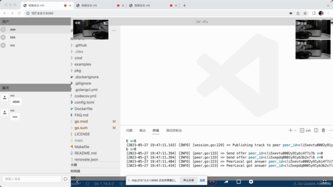333x187 pixels.
Task: Open the Makefile entry
Action: click(82, 146)
